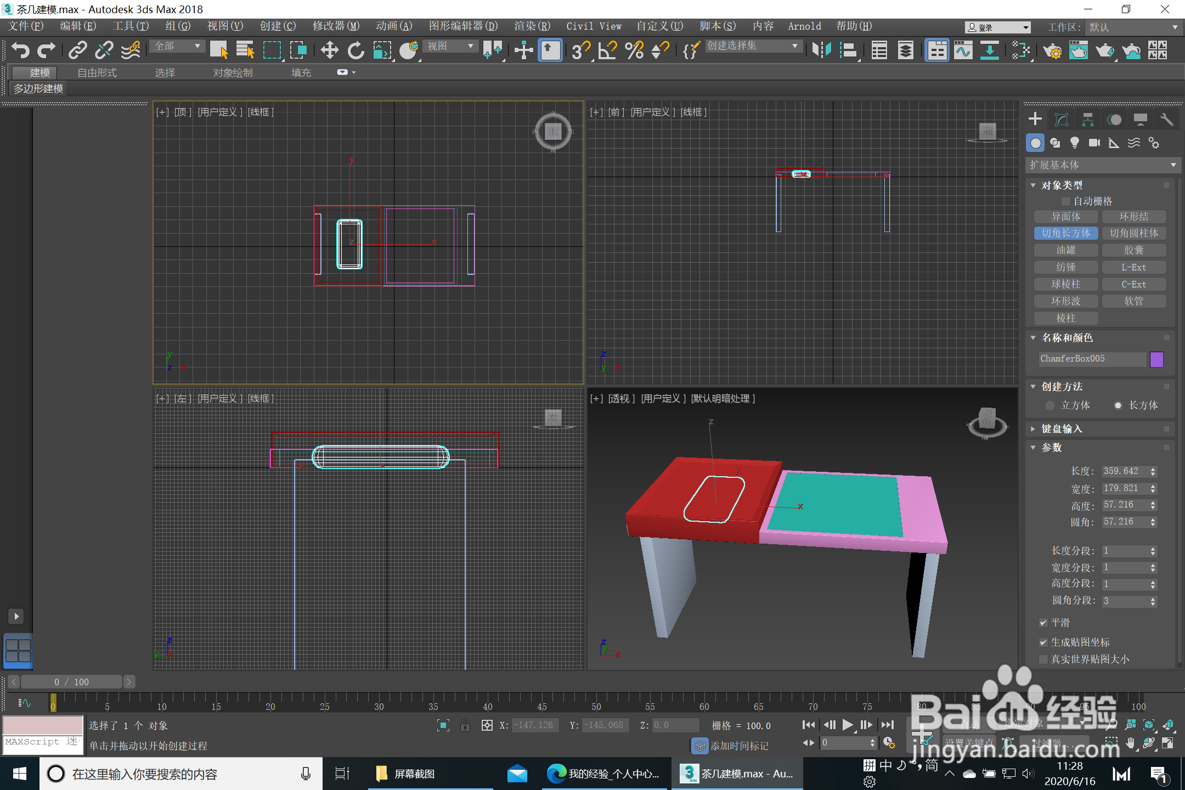Open the 自定义(U) menu
This screenshot has width=1185, height=790.
coord(660,26)
